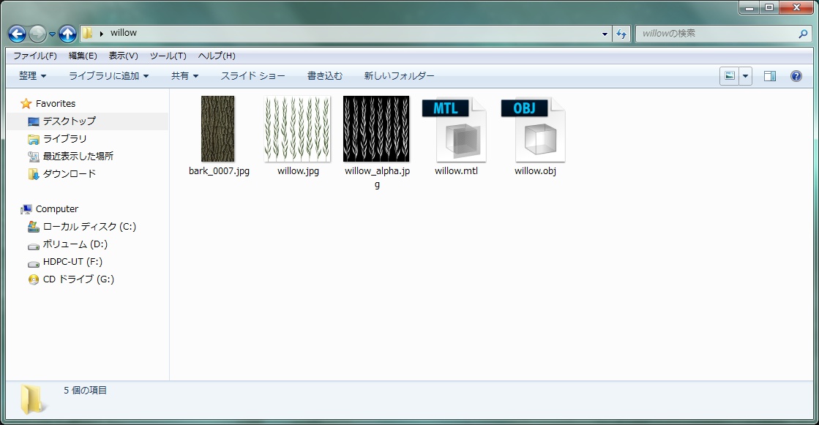Maximize the explorer window
The width and height of the screenshot is (819, 425).
769,7
